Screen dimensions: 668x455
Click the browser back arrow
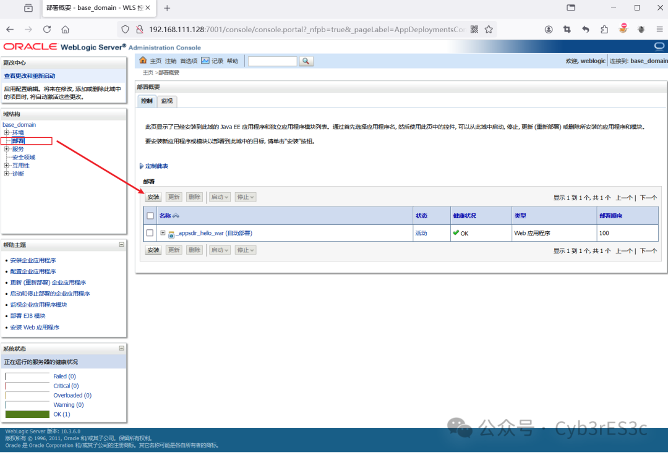coord(10,30)
